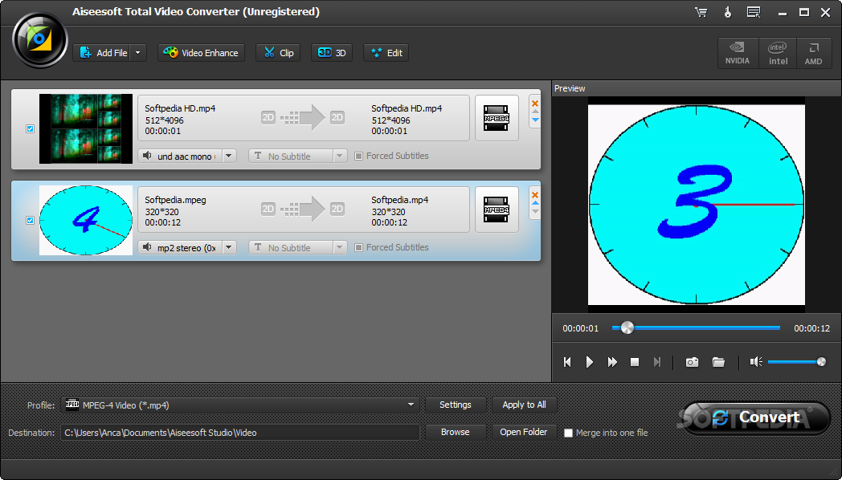Click the register key icon
Viewport: 842px width, 480px height.
(728, 12)
